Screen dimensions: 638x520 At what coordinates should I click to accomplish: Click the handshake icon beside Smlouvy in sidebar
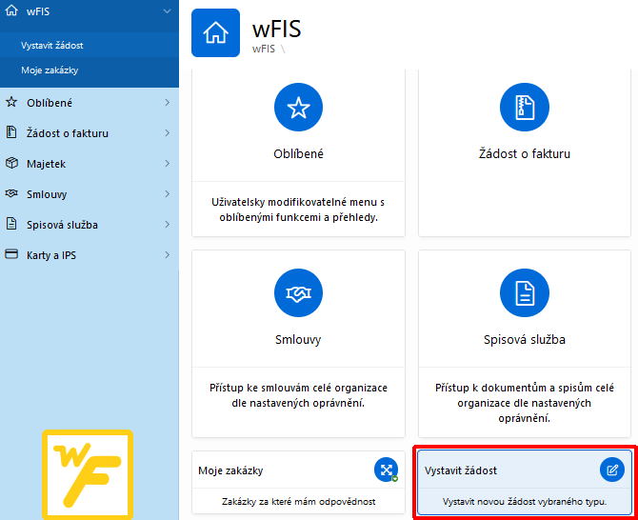click(11, 193)
